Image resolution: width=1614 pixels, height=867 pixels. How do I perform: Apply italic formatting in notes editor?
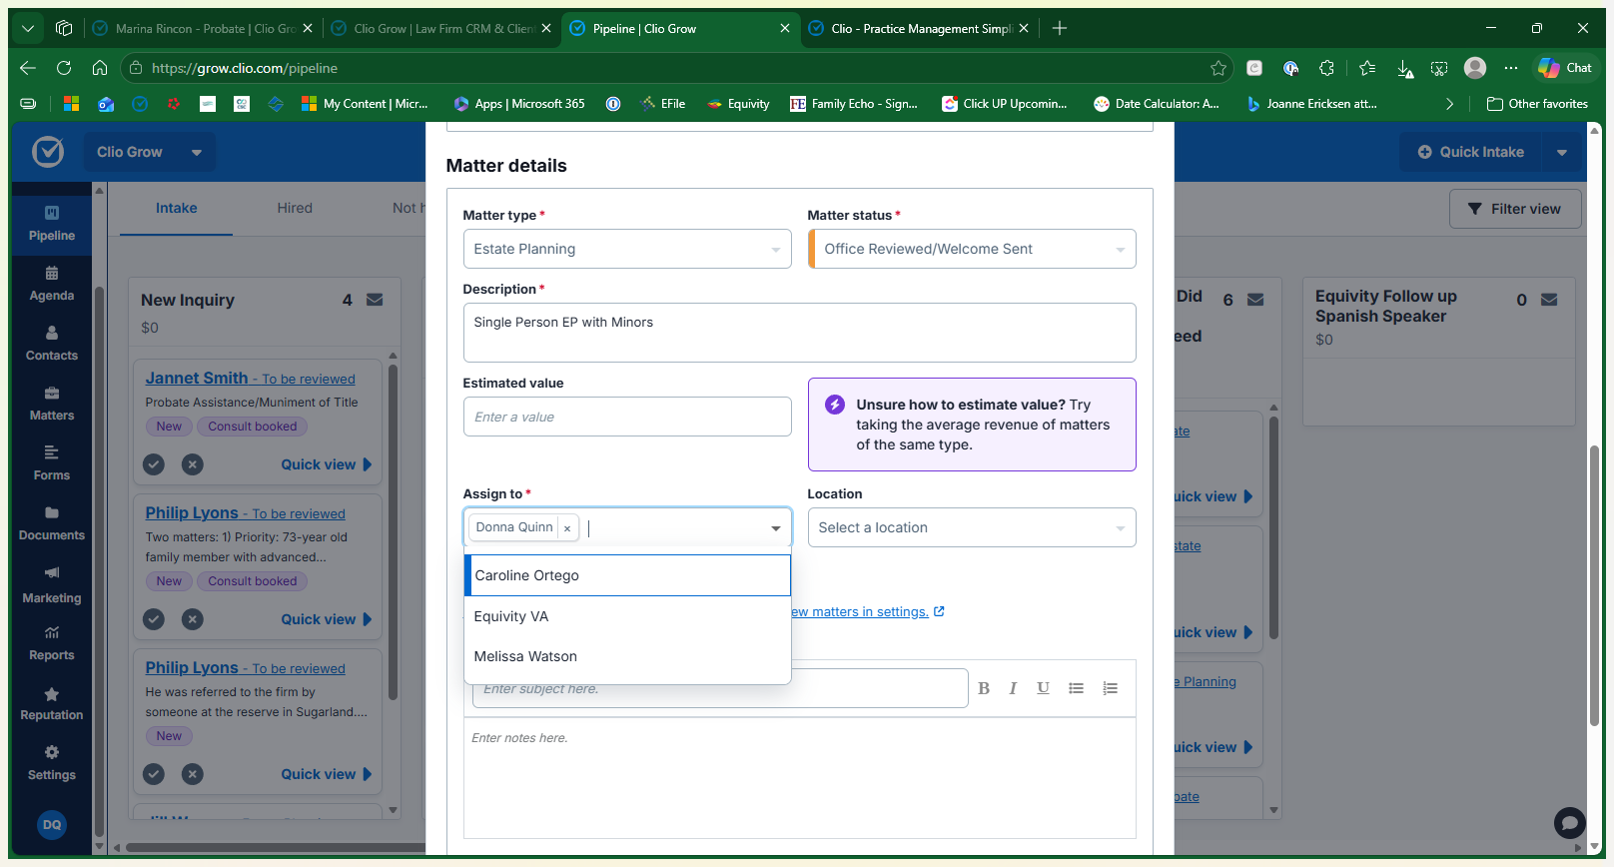[x=1013, y=688]
